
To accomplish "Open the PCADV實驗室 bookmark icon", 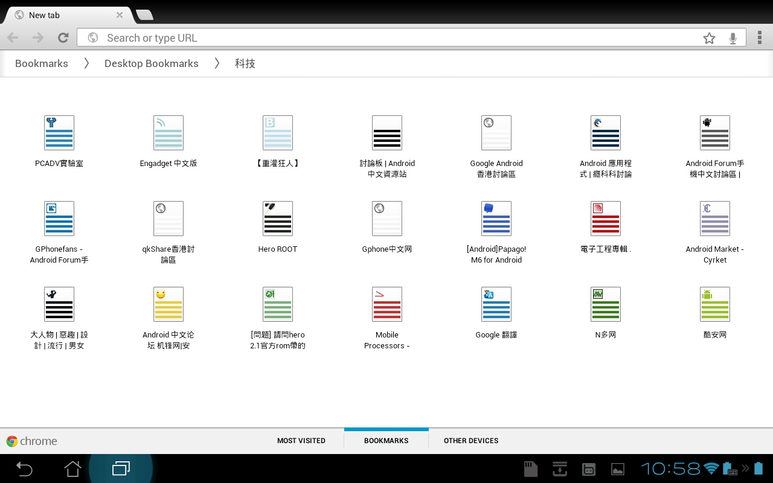I will coord(59,133).
